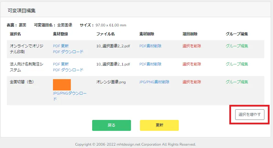273x148 pixels.
Task: Select the 10_選択画像2_2.pdf file name
Action: [113, 46]
